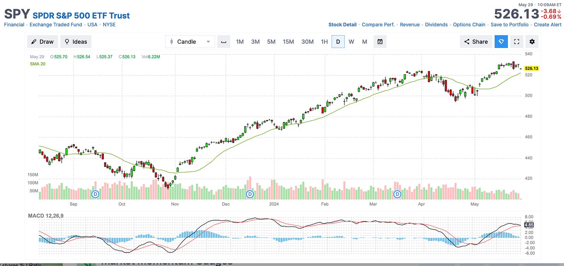Click the dividend D marker in September
The width and height of the screenshot is (564, 266).
tap(95, 194)
